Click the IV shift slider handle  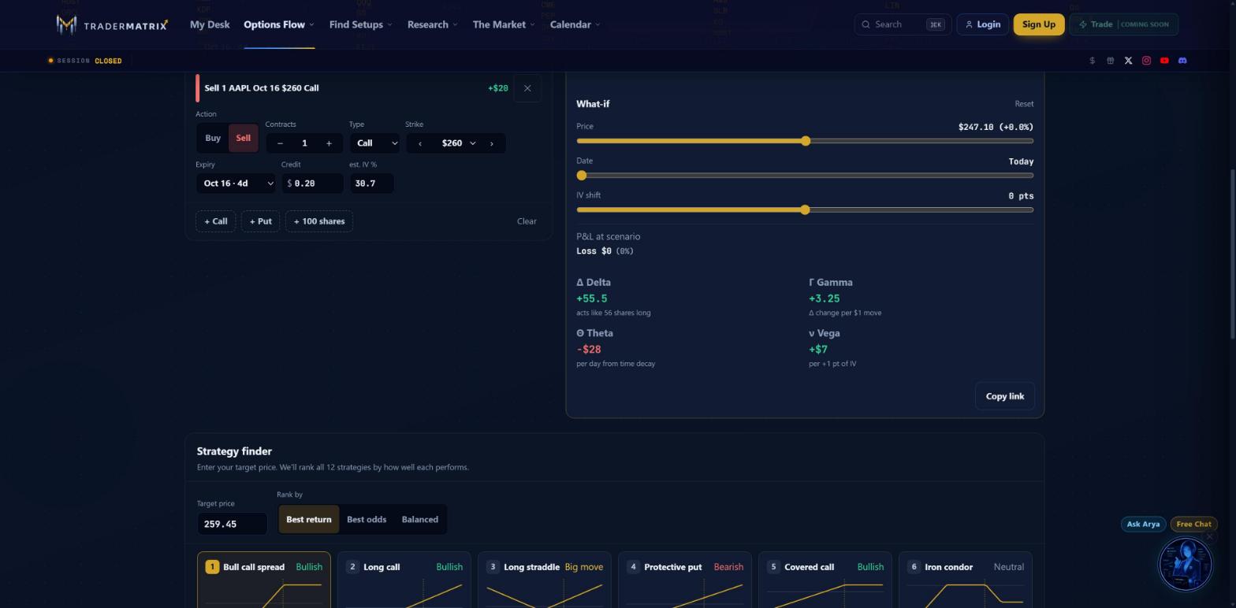[805, 210]
